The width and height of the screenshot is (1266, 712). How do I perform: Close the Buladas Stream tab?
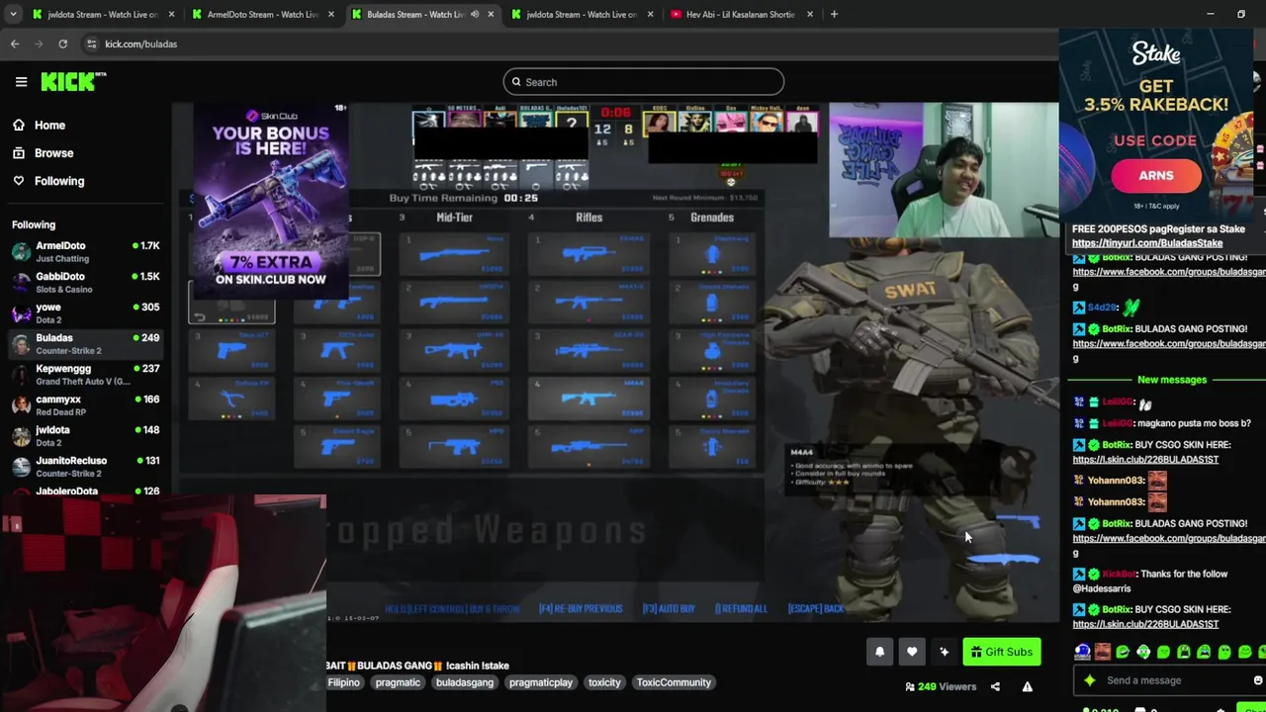click(491, 14)
